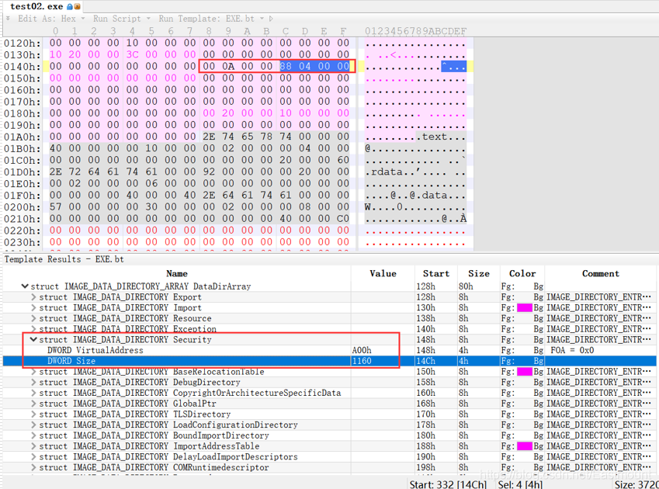Open the Run Template: EXE.bt dropdown
This screenshot has height=489, width=659.
coord(211,19)
